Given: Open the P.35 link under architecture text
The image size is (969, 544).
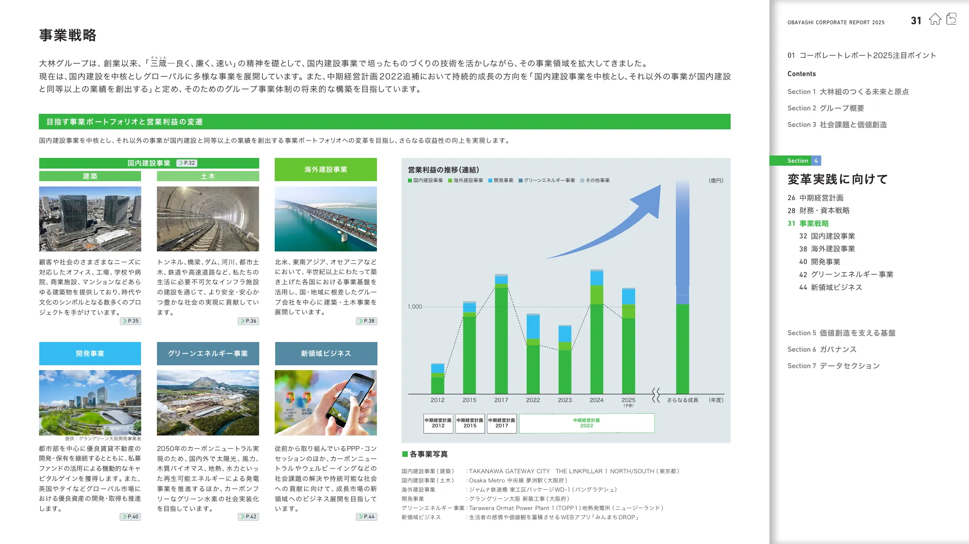Looking at the screenshot, I should (130, 321).
